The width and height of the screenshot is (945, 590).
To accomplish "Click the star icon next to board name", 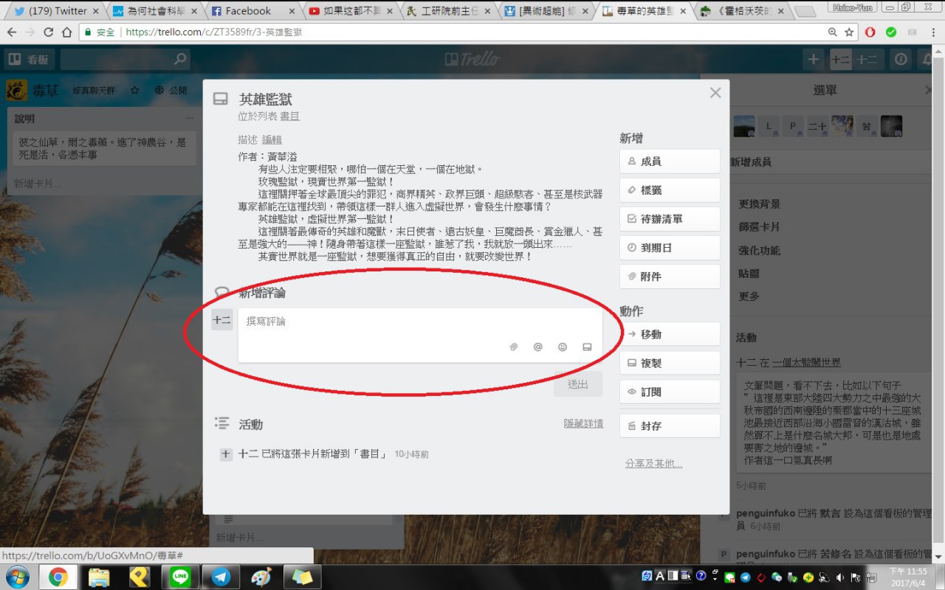I will click(x=134, y=90).
